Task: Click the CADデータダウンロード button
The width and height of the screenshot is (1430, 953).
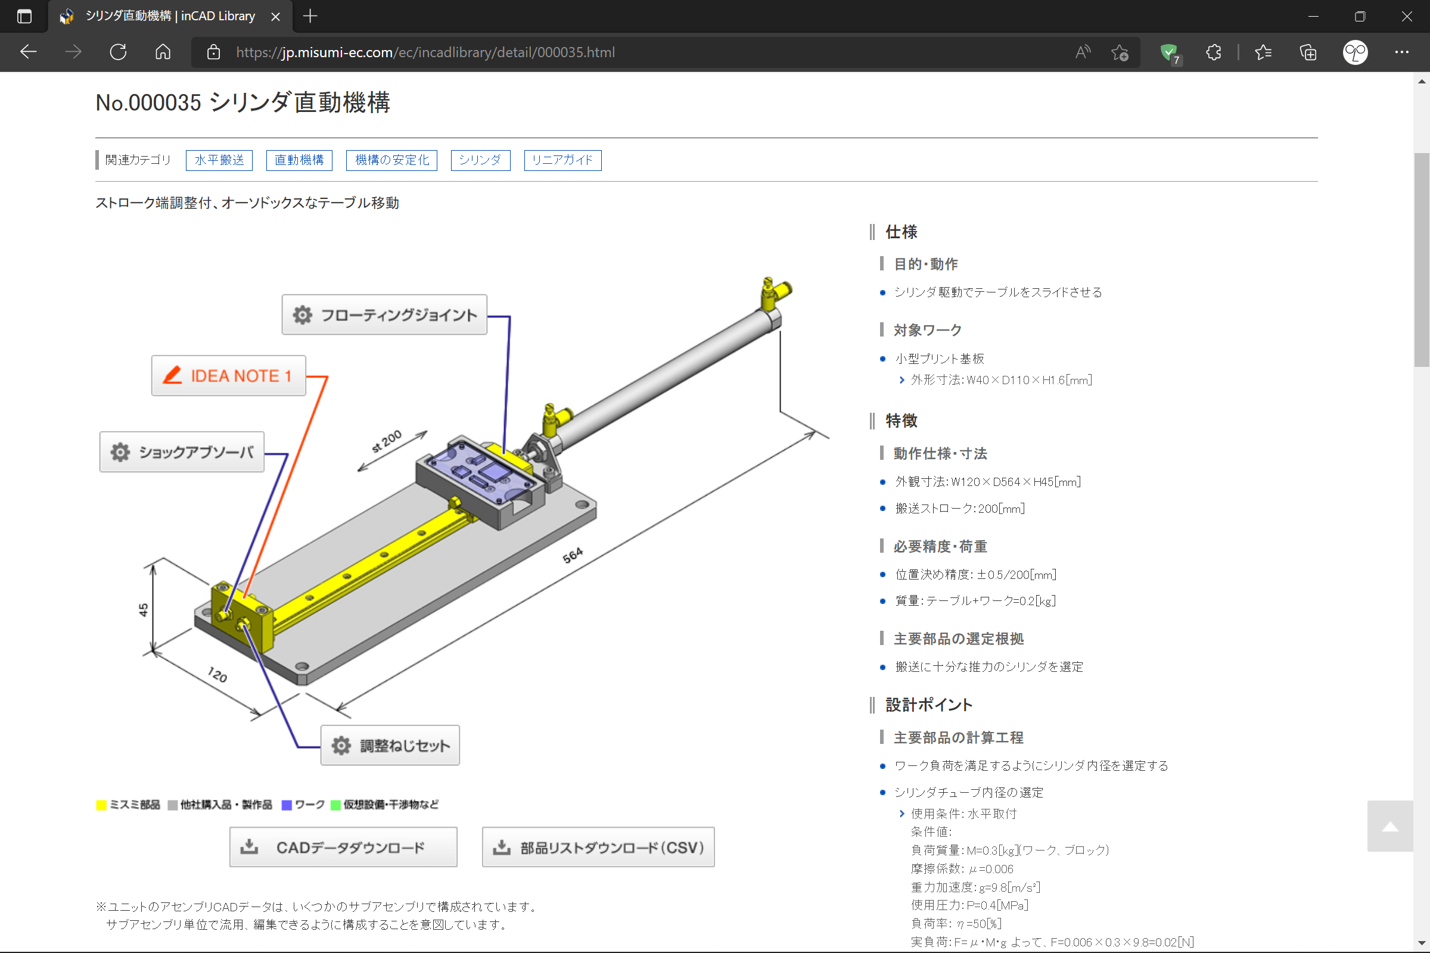Action: [x=344, y=846]
